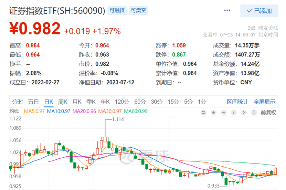This screenshot has height=190, width=286.
Task: Click the 成交额 value 1407.27万
Action: click(247, 55)
